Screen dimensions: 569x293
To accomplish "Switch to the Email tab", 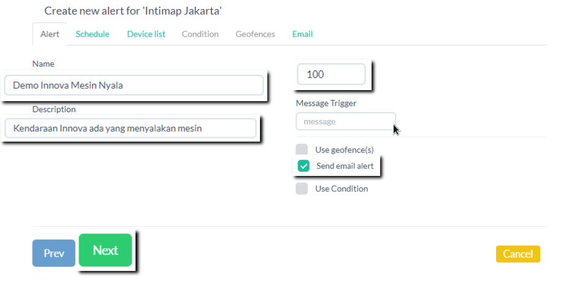I will 302,34.
